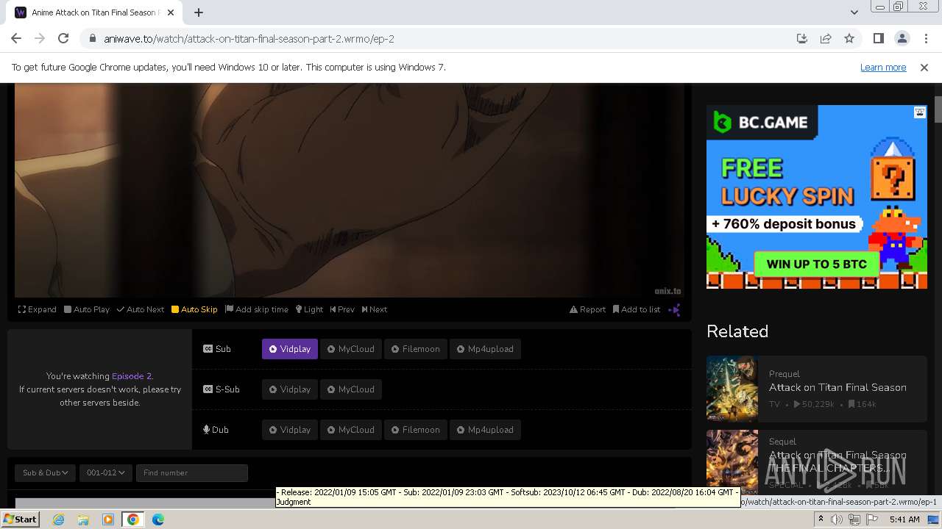
Task: Select Sub Mp4upload server
Action: [x=485, y=349]
